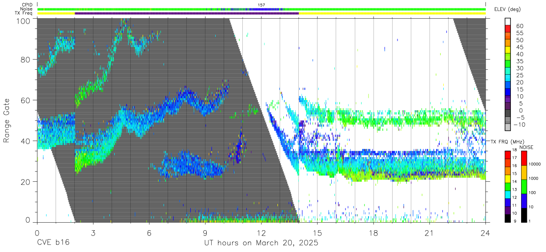Click the TX Freq row label

[24, 13]
